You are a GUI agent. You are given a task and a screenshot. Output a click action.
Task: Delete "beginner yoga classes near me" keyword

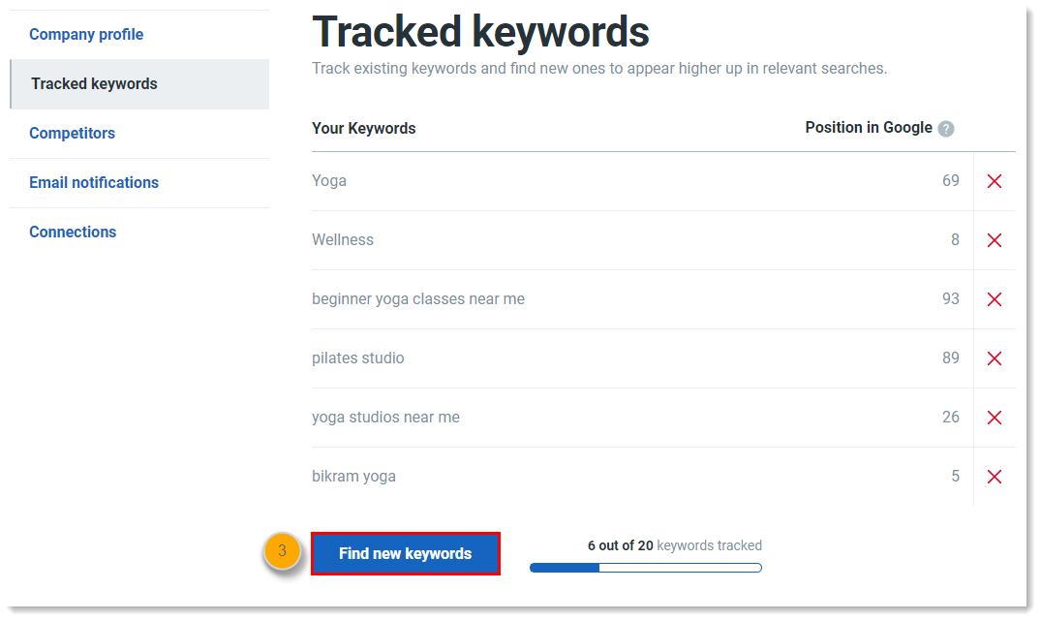point(995,299)
